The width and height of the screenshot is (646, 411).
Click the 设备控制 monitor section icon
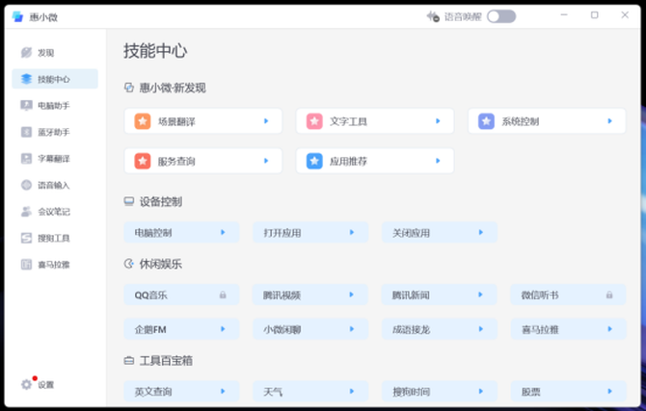click(x=129, y=201)
